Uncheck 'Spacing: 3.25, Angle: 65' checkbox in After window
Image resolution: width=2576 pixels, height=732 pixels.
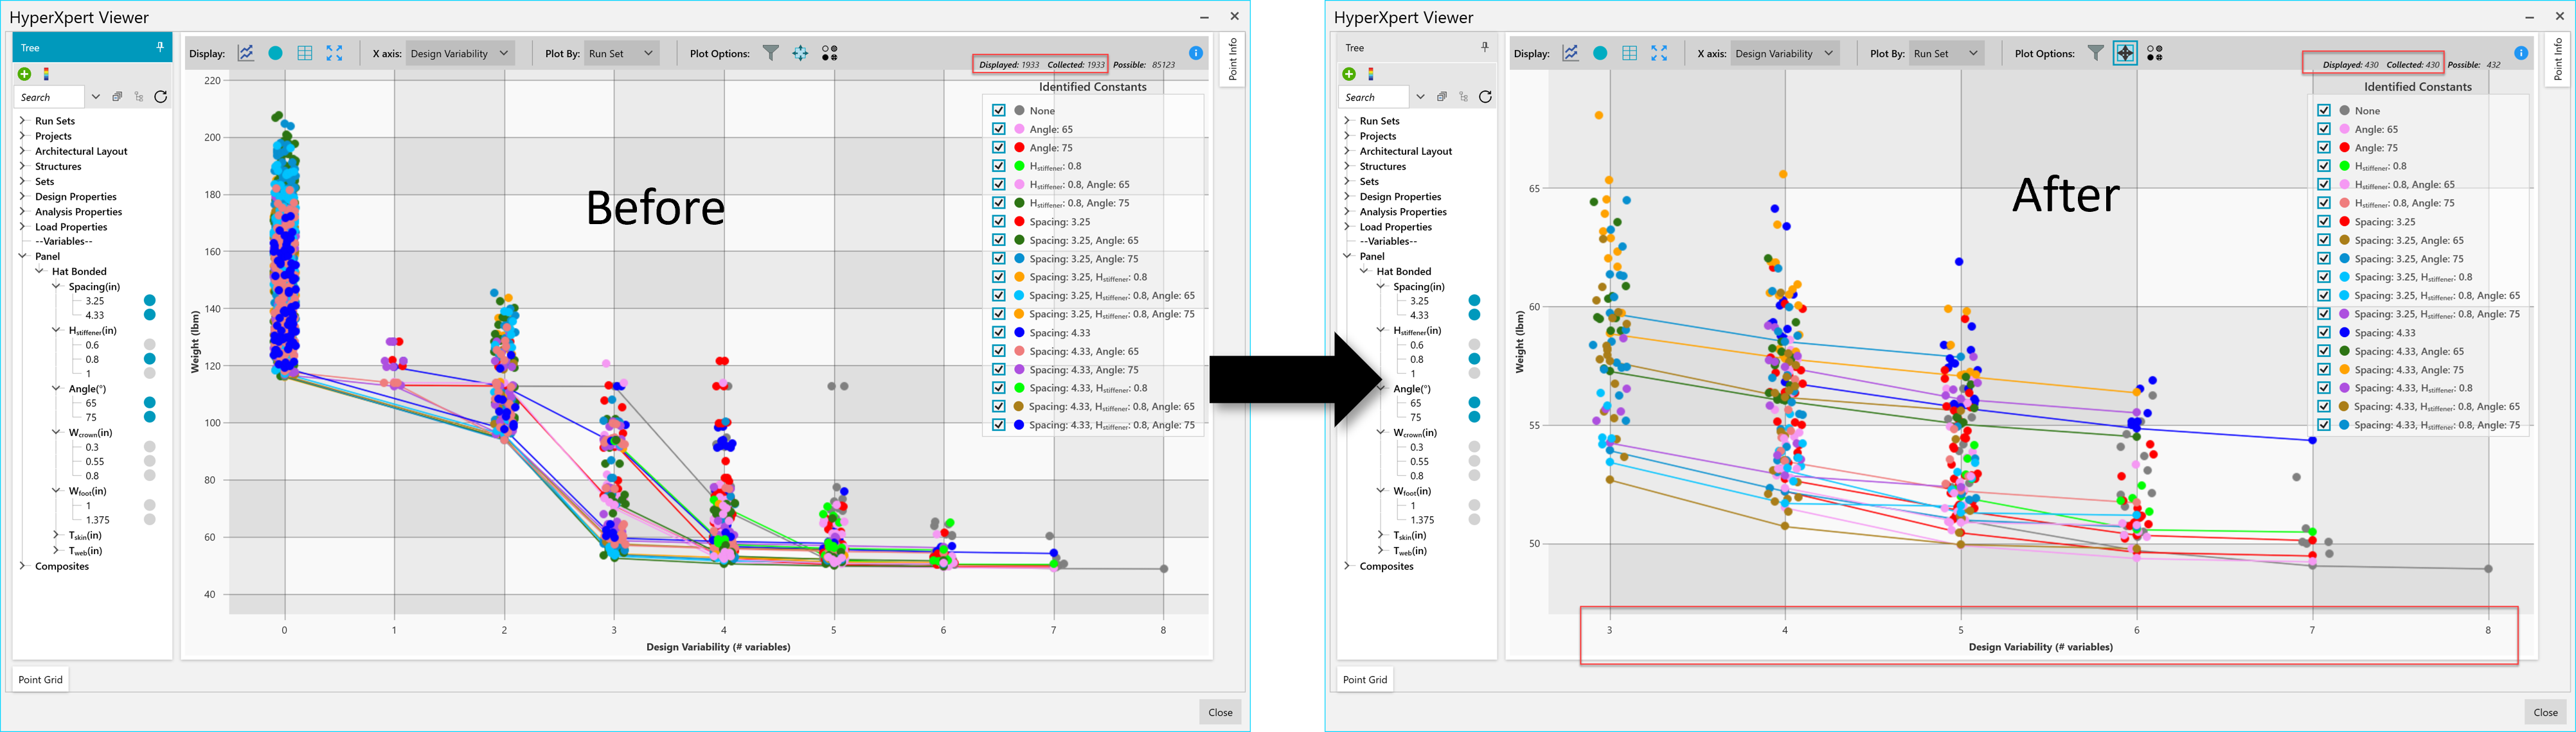point(2324,240)
